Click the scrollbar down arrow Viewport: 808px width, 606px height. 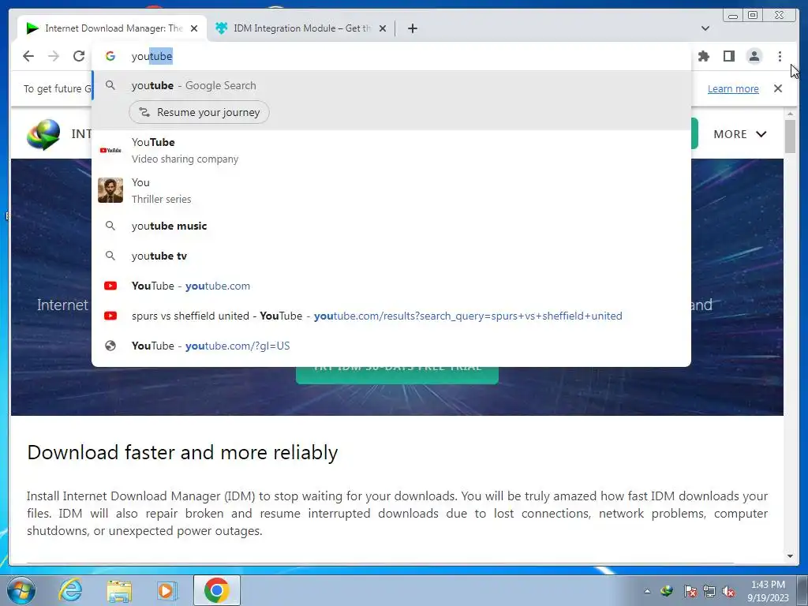click(x=790, y=556)
